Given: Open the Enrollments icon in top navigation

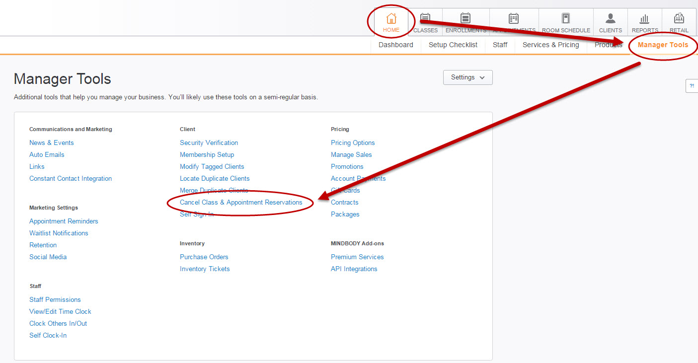Looking at the screenshot, I should pyautogui.click(x=465, y=19).
